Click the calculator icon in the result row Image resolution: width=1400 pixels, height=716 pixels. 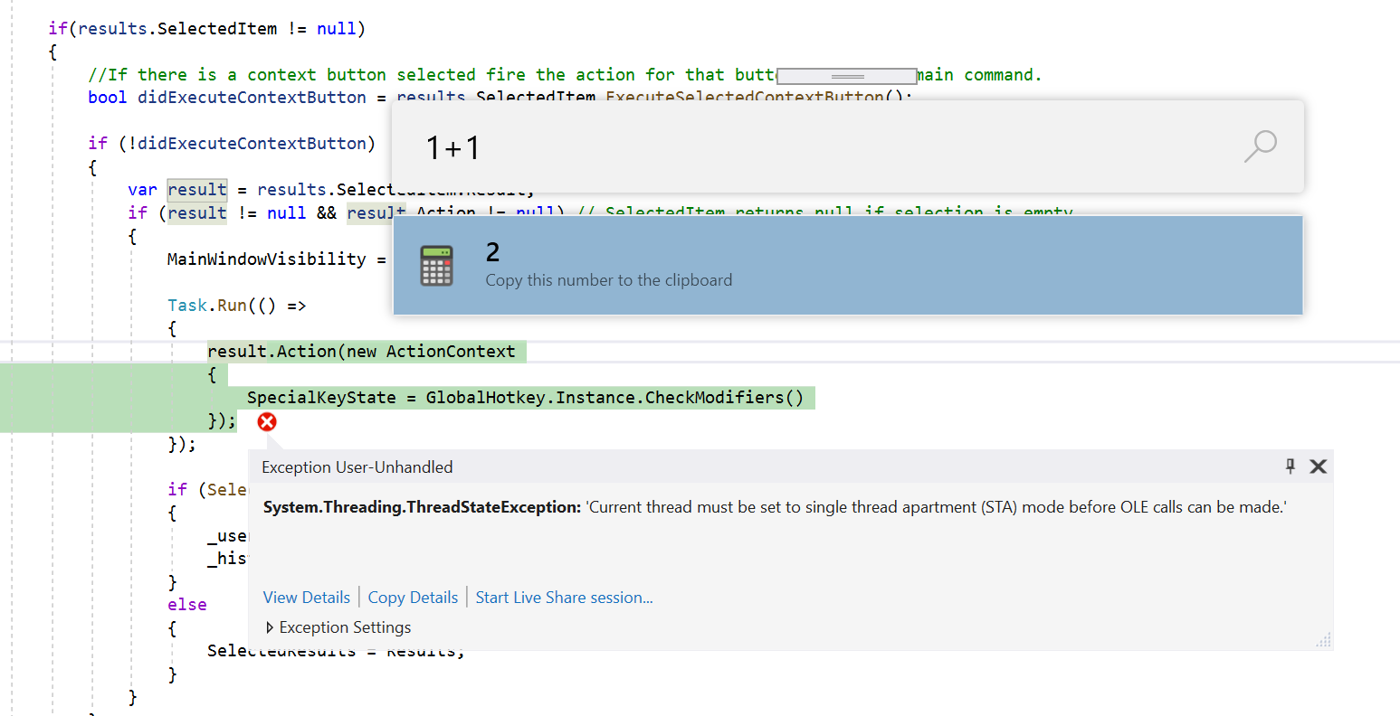coord(436,265)
